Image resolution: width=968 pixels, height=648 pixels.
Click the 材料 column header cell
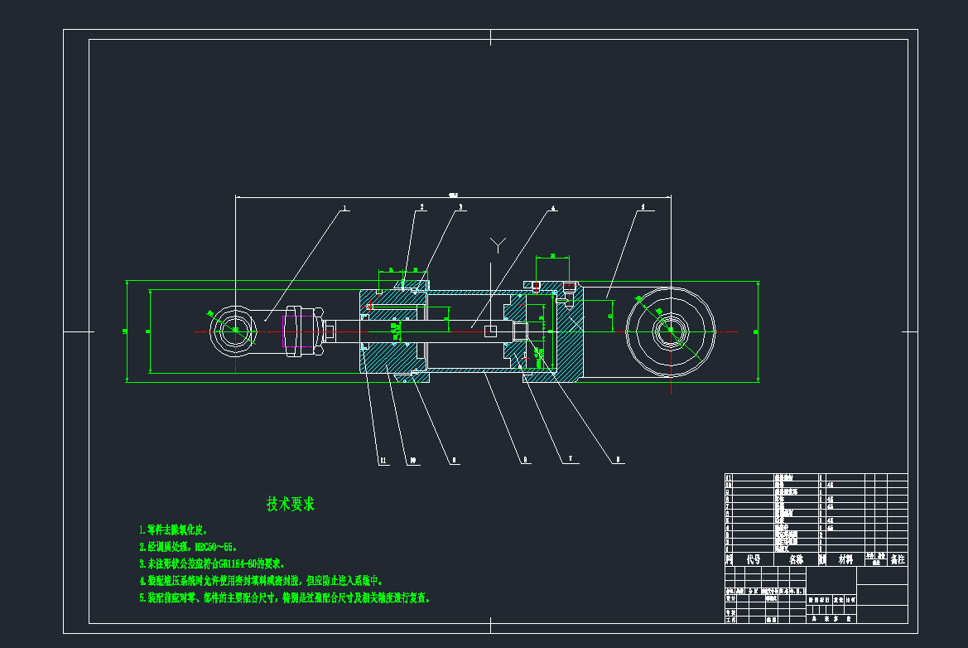847,559
